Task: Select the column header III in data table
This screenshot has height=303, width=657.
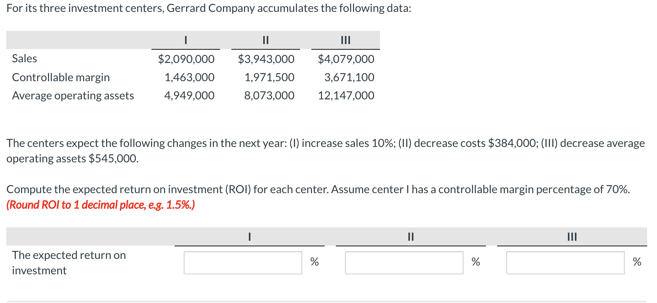Action: 345,40
